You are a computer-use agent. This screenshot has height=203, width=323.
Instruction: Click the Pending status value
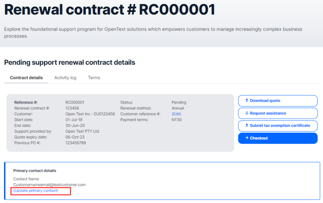click(x=179, y=102)
